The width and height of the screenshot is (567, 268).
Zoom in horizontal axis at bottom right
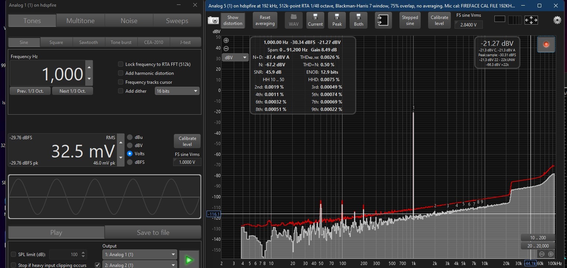(x=551, y=254)
